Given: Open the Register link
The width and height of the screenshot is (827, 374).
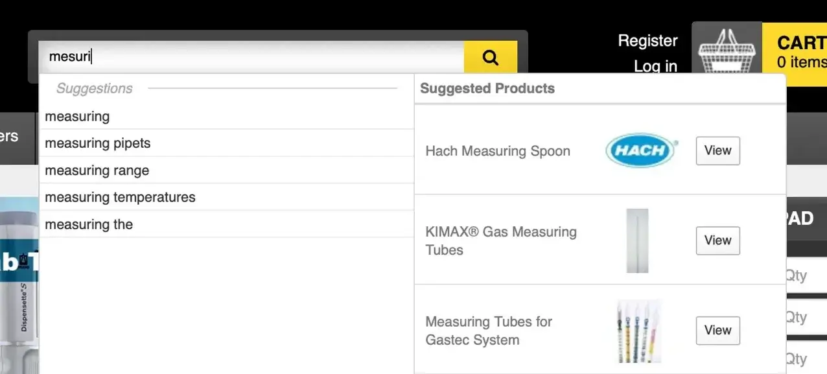Looking at the screenshot, I should point(647,41).
